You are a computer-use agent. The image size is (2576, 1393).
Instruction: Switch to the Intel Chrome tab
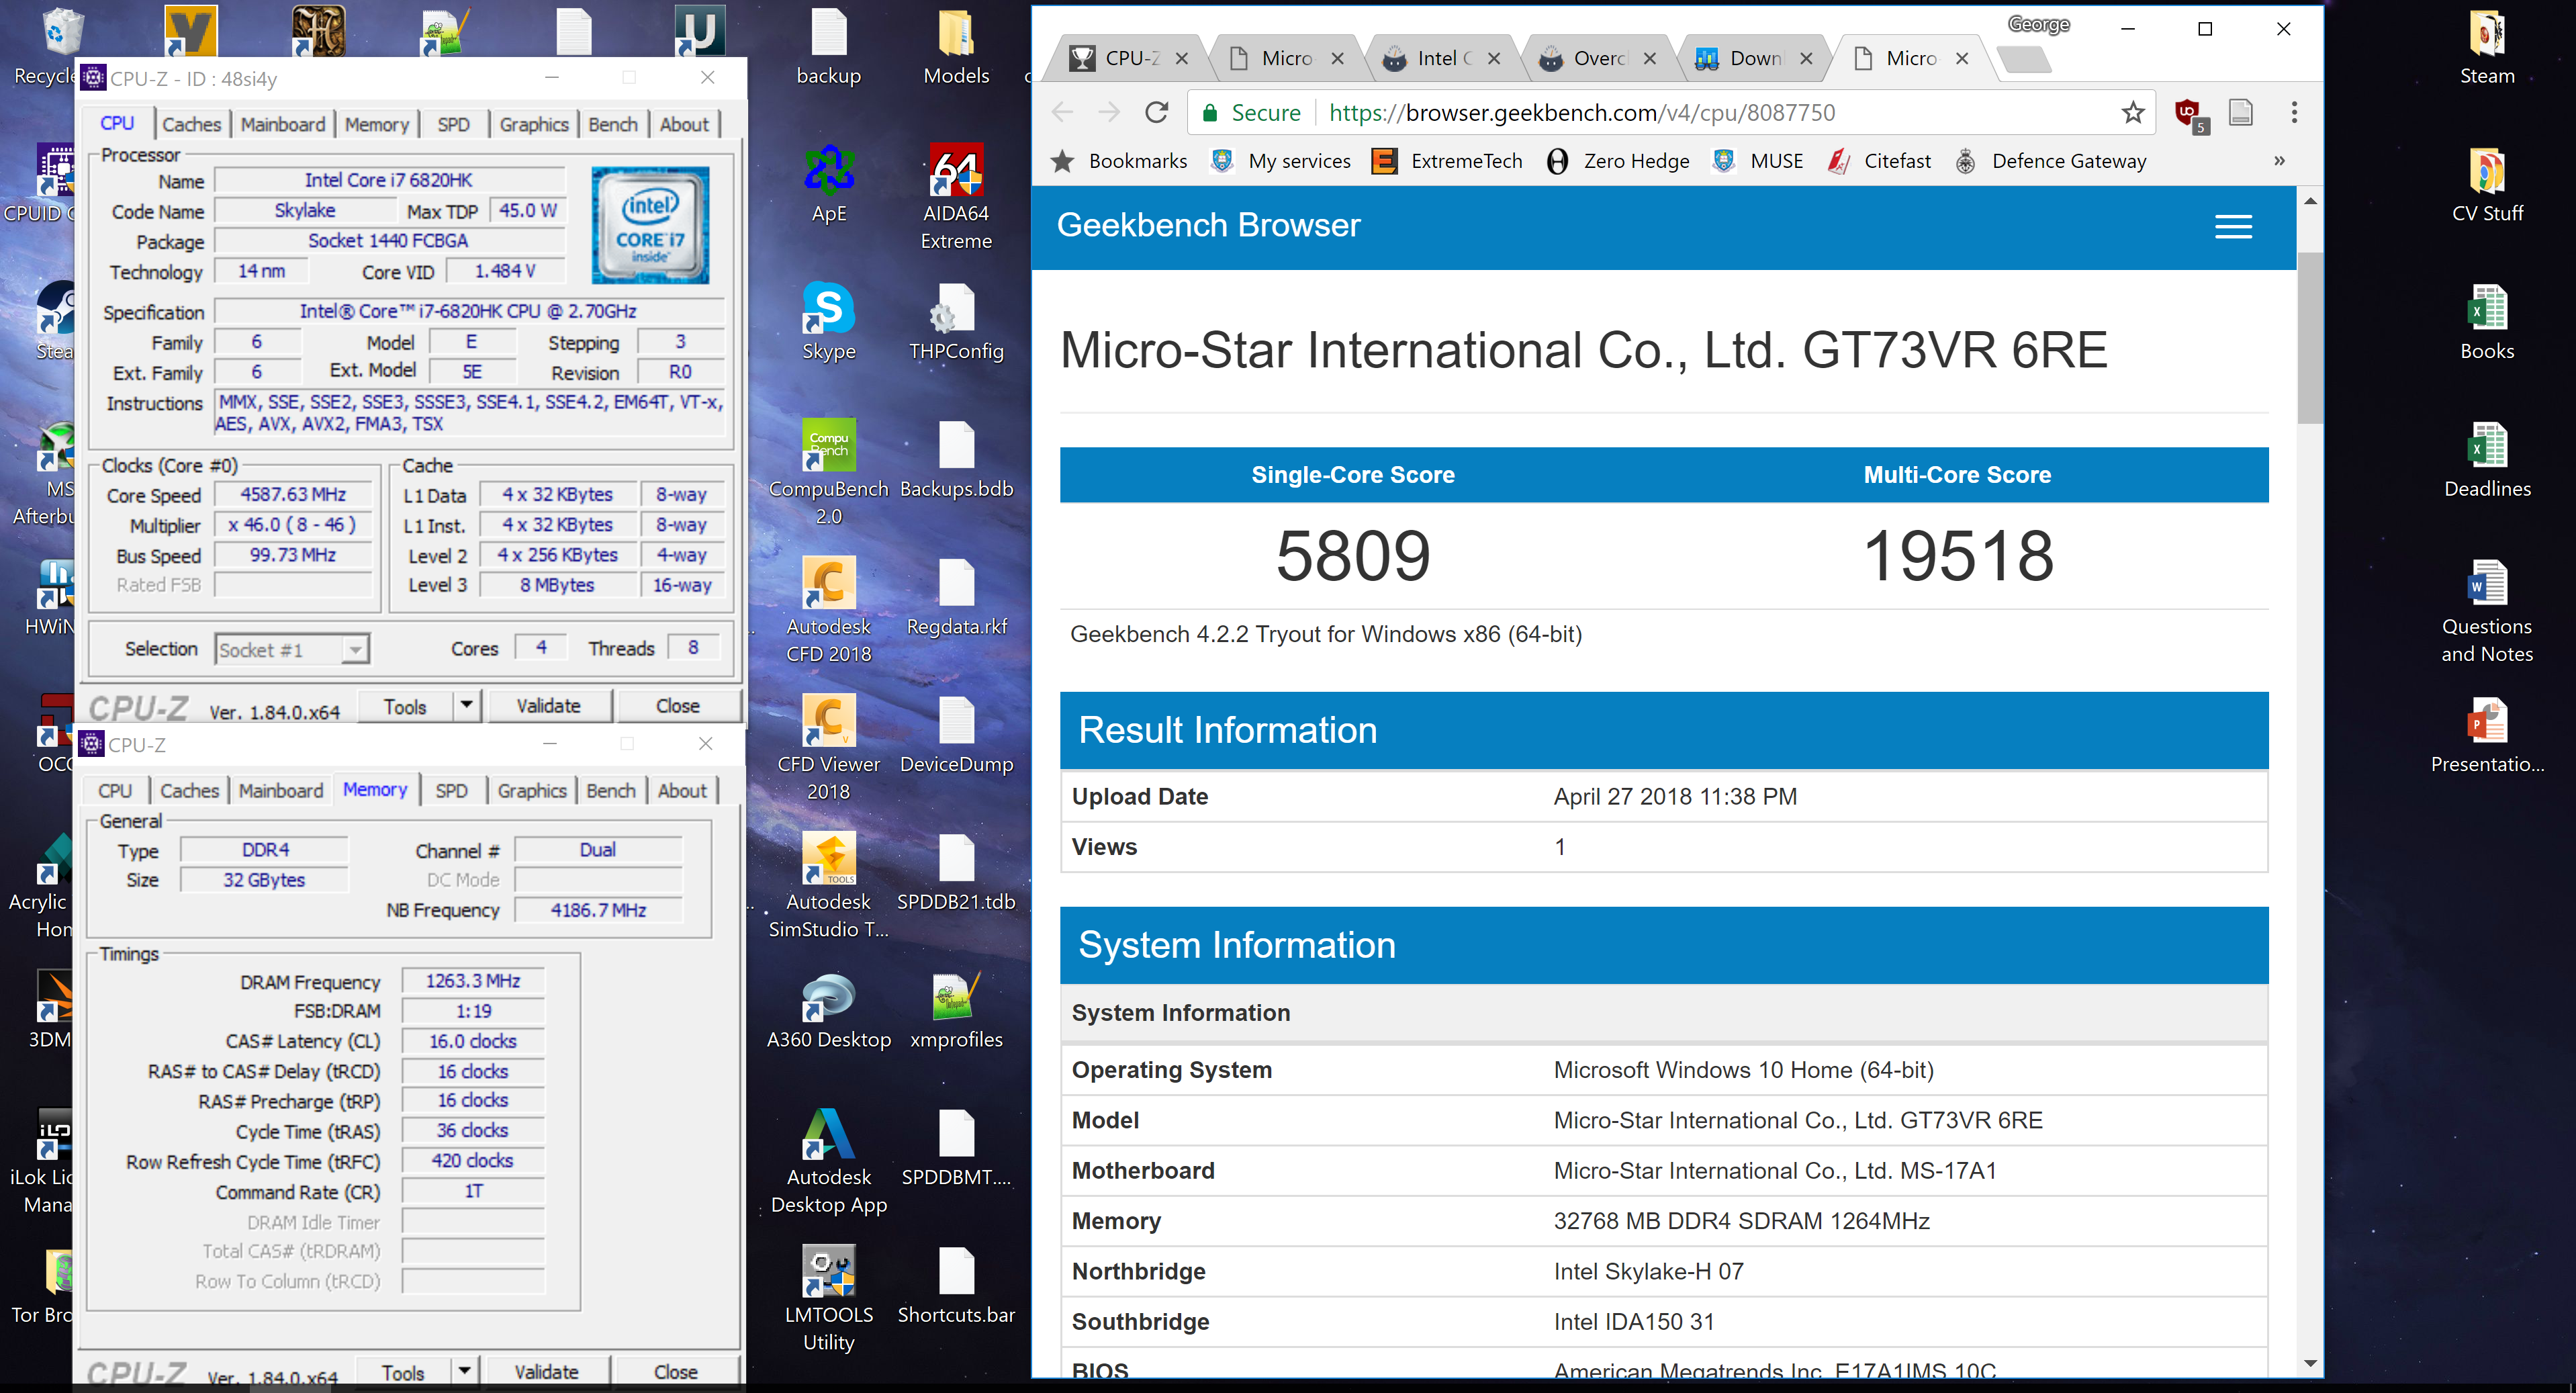(x=1441, y=58)
